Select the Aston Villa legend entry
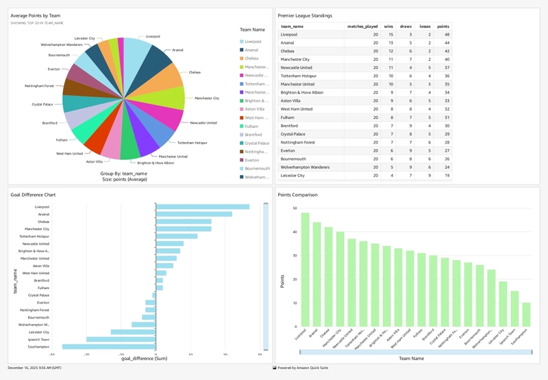The height and width of the screenshot is (380, 548). click(252, 109)
